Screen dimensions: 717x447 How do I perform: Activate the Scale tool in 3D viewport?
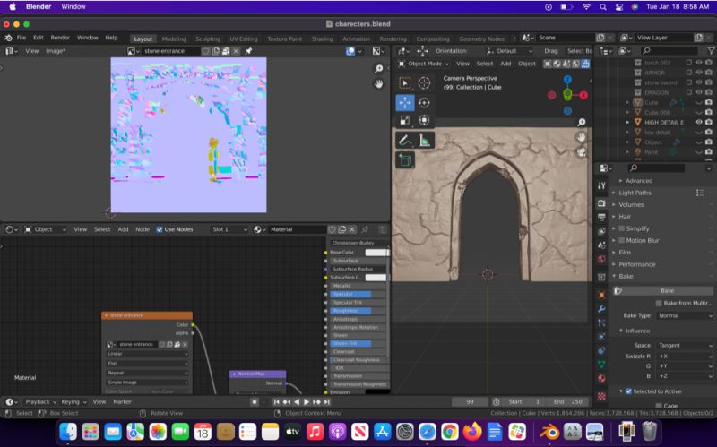pos(405,120)
